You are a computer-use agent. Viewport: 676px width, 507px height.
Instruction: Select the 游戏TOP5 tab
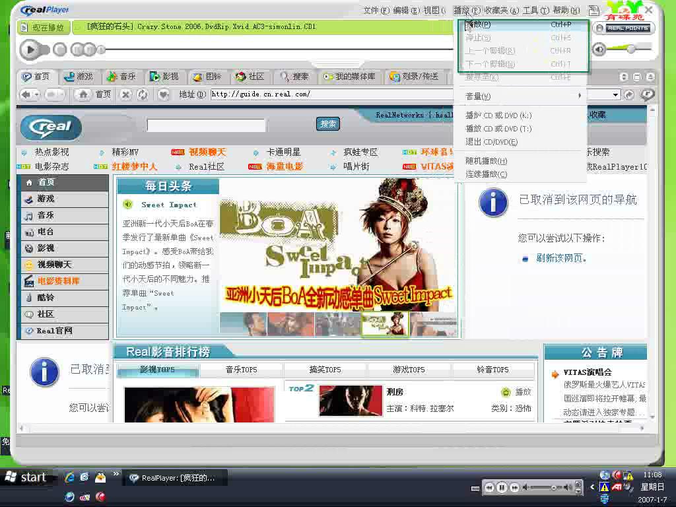409,370
